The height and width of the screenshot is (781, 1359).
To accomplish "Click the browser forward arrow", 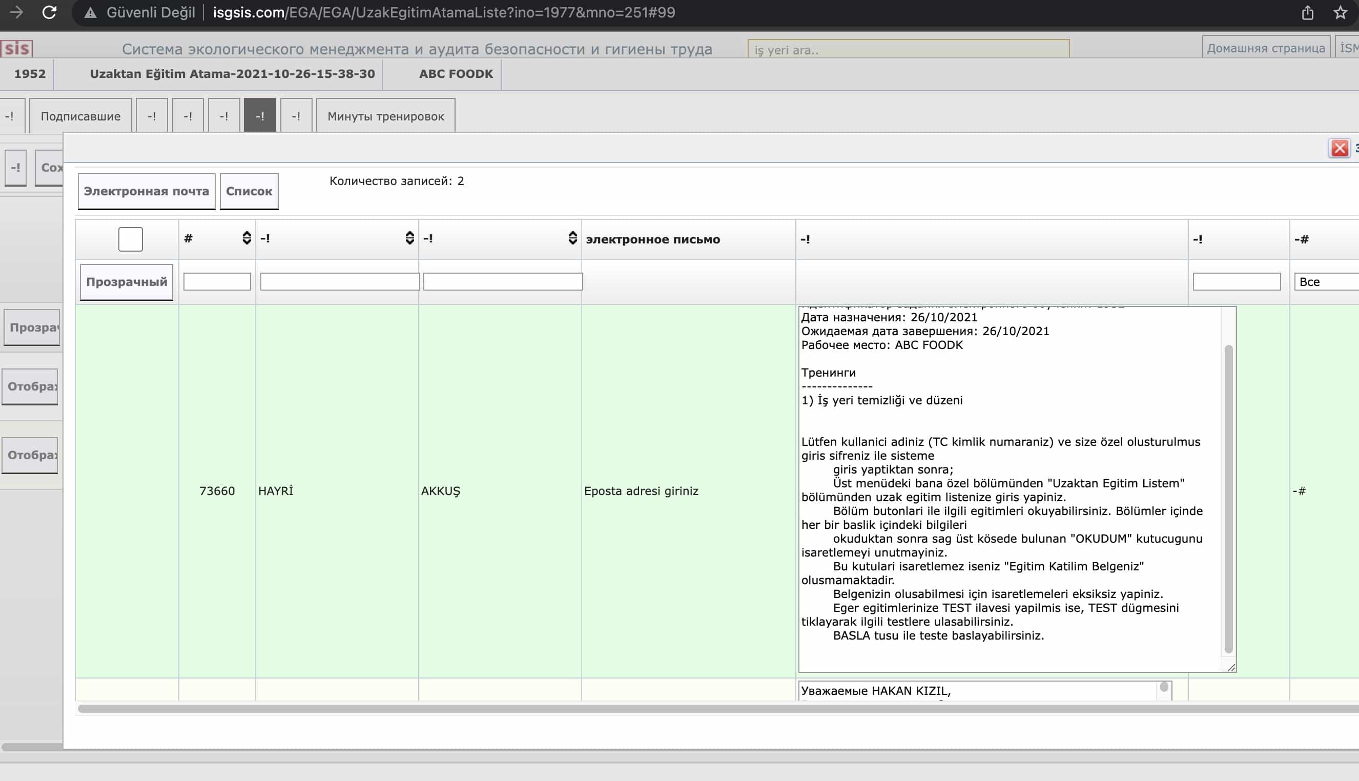I will (x=16, y=12).
